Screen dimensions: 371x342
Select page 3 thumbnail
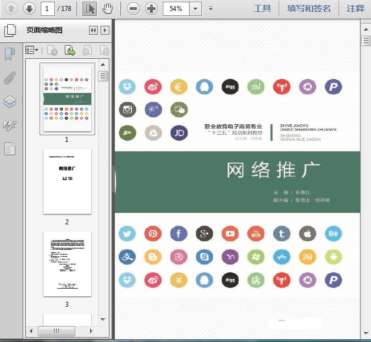coord(67,264)
